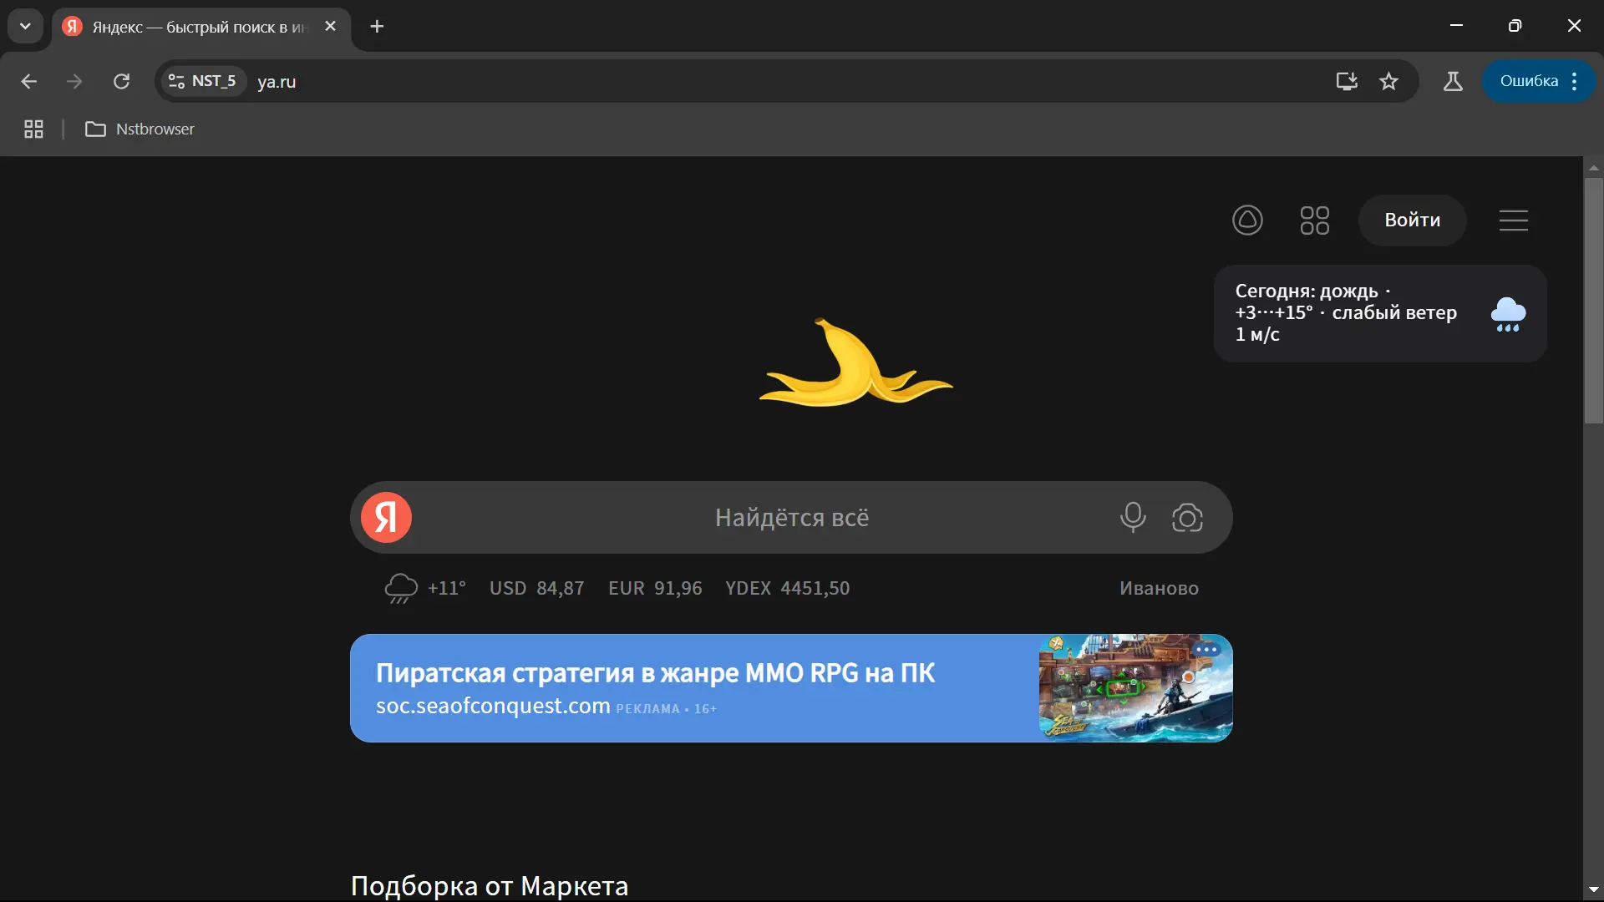Open today's rain forecast card

tap(1380, 313)
